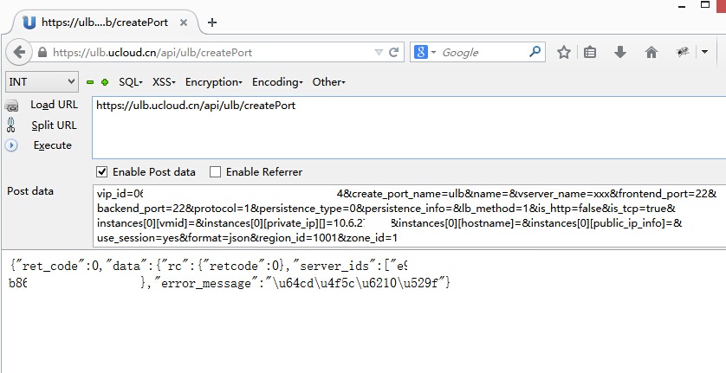
Task: Click inside the HackBar URL text area
Action: coord(409,128)
